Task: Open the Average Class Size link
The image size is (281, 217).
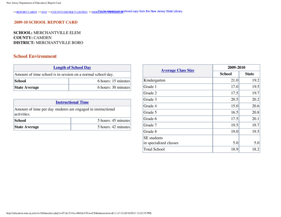Action: (x=178, y=71)
